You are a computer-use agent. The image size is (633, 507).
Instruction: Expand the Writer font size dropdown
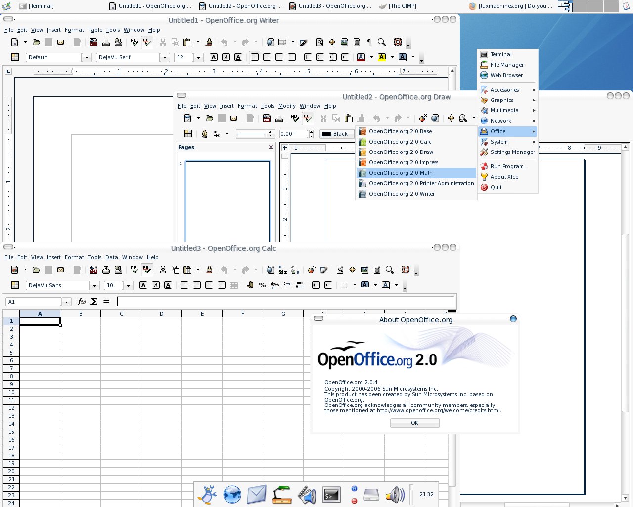[198, 58]
